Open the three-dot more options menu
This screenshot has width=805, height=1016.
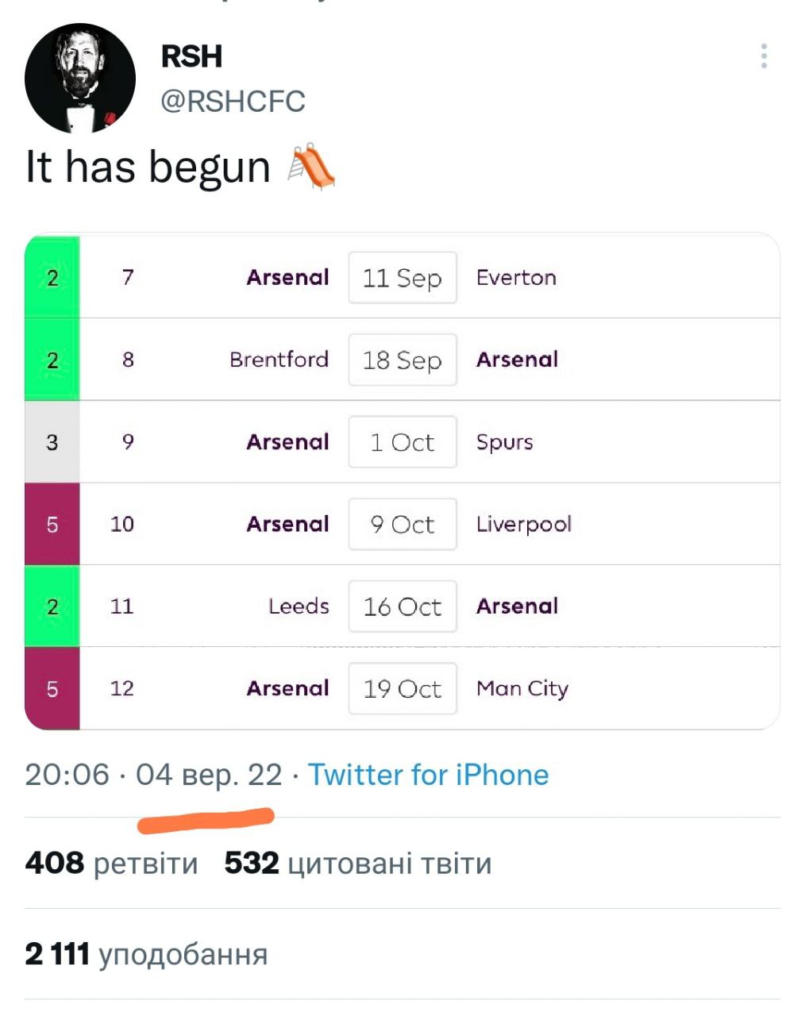click(x=764, y=56)
